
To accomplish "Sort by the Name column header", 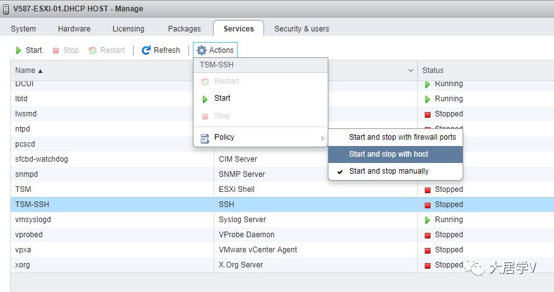I will [x=28, y=70].
